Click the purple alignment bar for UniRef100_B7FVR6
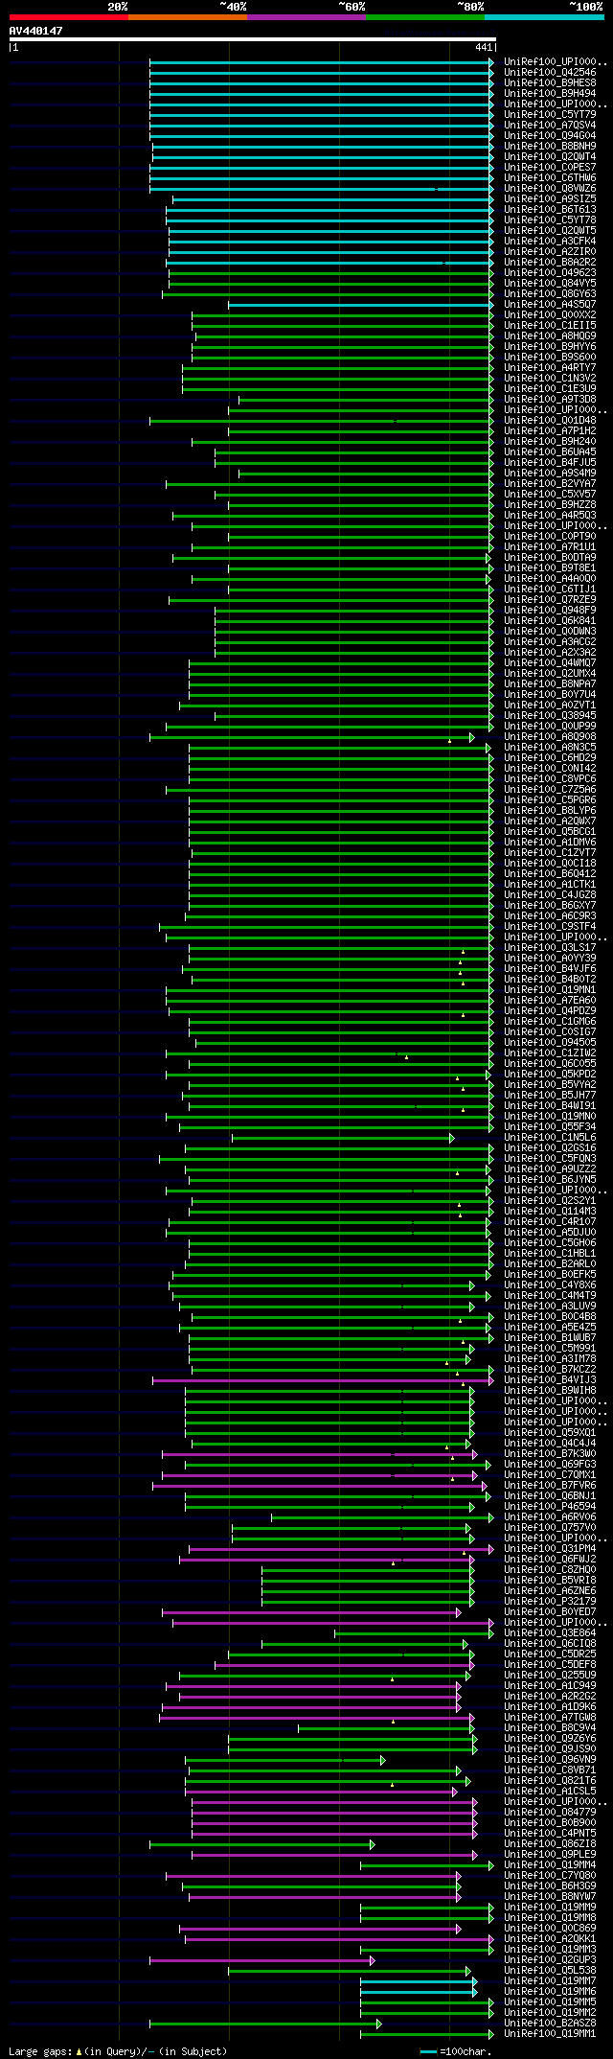The width and height of the screenshot is (613, 2059). point(321,1486)
